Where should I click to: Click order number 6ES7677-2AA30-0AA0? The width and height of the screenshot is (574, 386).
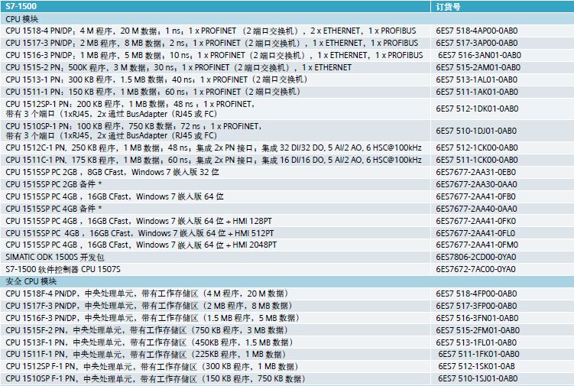click(476, 184)
